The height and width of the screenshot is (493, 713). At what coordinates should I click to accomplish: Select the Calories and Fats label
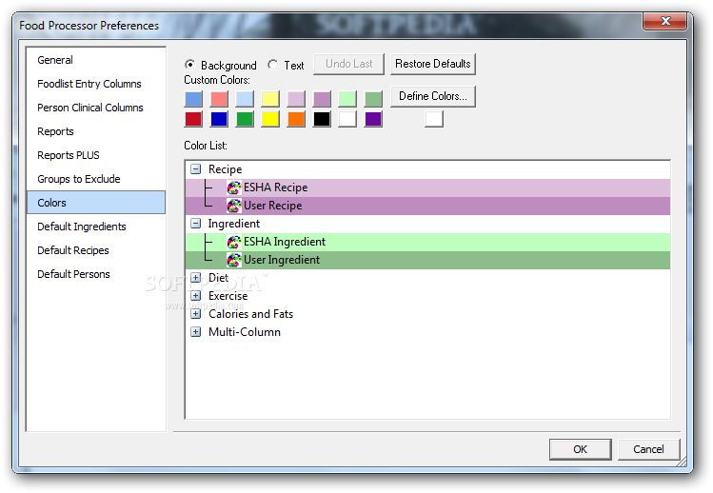tap(250, 314)
